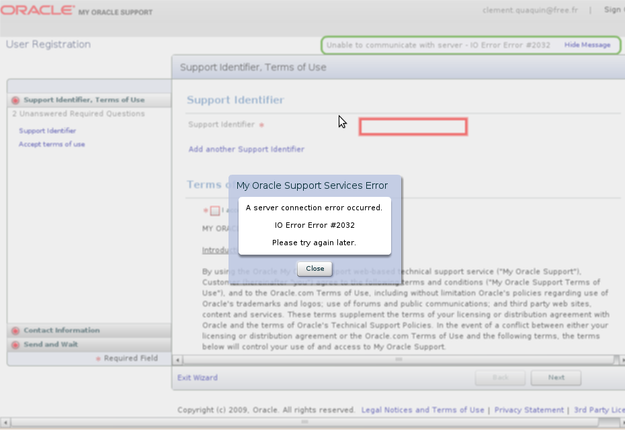
Task: Open the Send and Wait step
Action: click(89, 344)
